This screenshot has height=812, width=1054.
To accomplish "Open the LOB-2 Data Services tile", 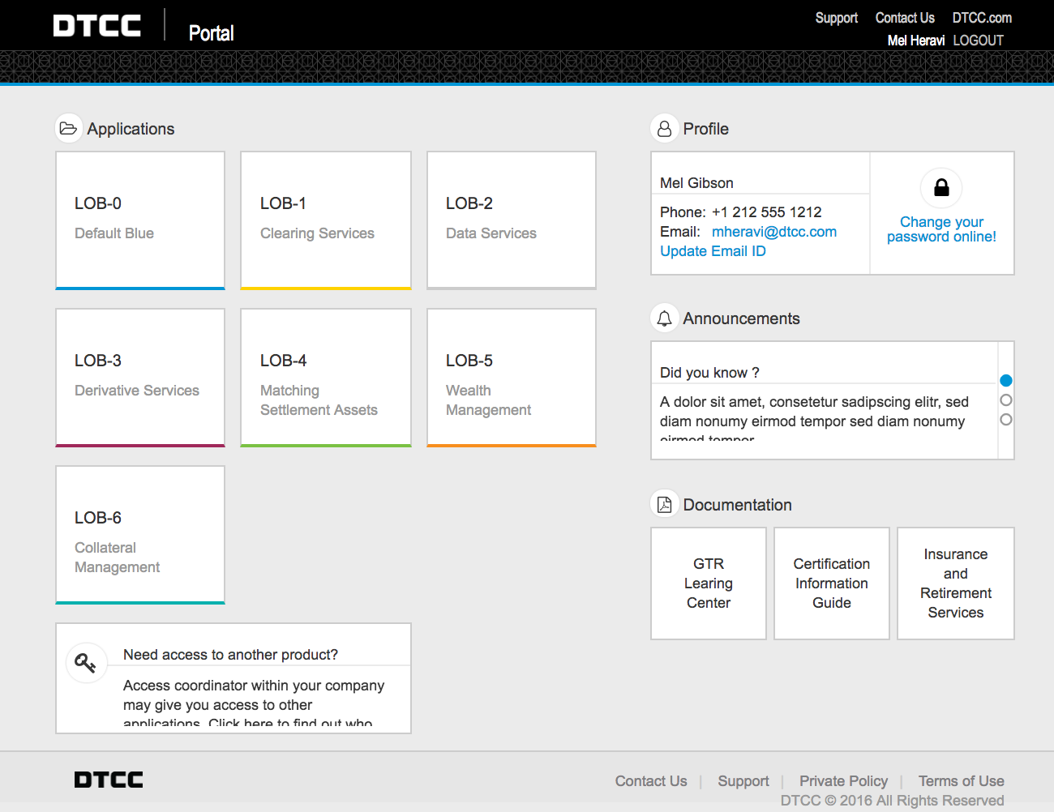I will (x=512, y=220).
